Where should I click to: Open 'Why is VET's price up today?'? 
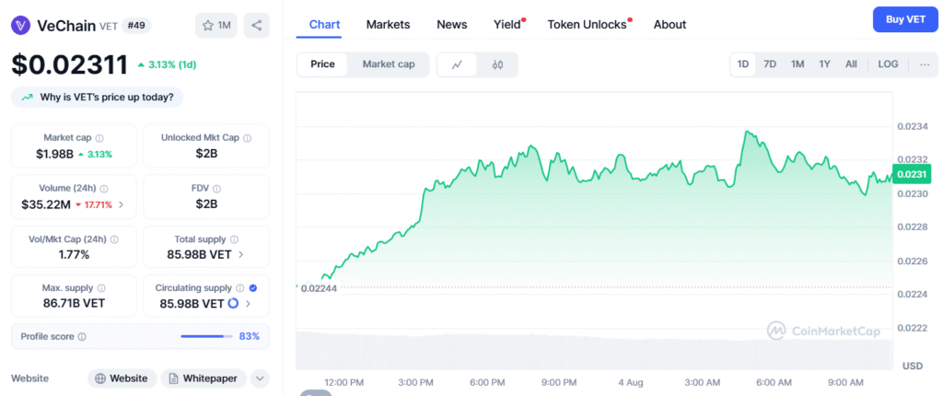(97, 97)
